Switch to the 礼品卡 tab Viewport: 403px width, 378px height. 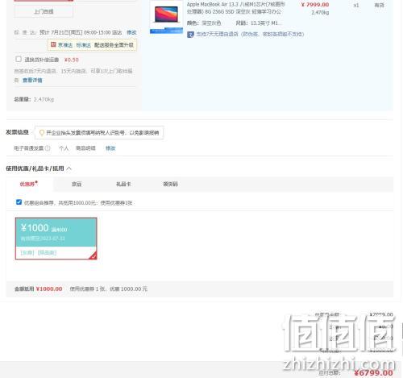pyautogui.click(x=123, y=184)
